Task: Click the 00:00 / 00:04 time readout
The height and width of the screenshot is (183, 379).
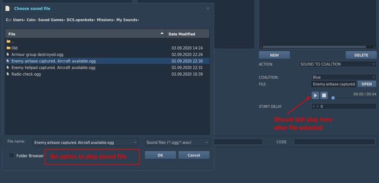Action: tap(365, 94)
